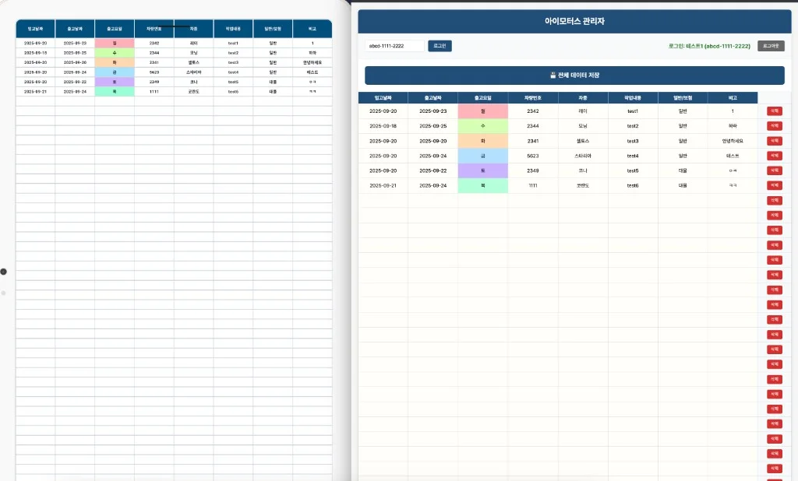Select the 스타리아 cell in admin table
Screen dimensions: 798x481
(x=583, y=156)
